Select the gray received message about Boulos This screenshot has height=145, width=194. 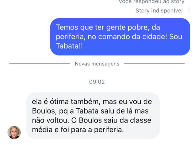[93, 116]
